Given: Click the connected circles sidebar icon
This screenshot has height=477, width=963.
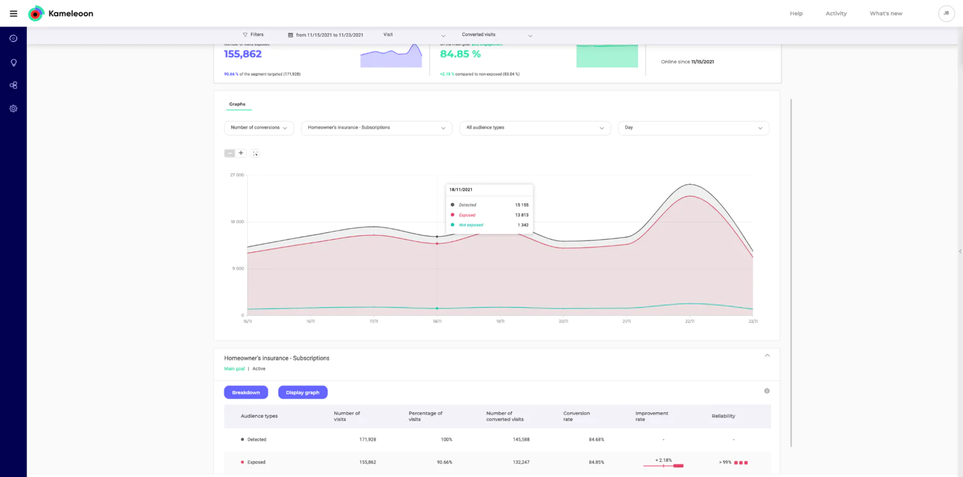Looking at the screenshot, I should (13, 85).
